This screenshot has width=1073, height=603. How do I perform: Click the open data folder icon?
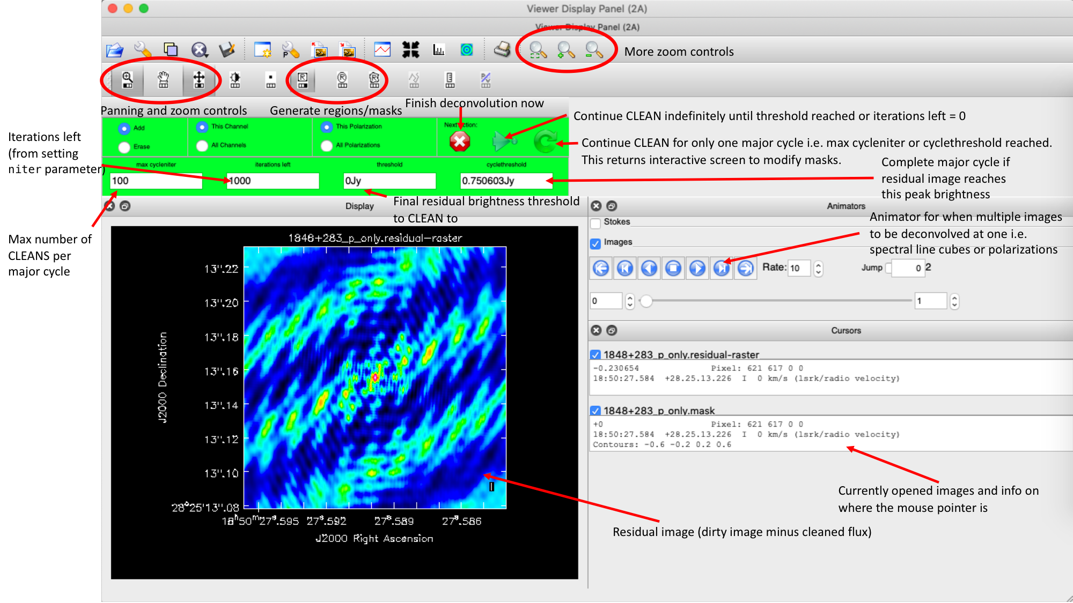[114, 50]
